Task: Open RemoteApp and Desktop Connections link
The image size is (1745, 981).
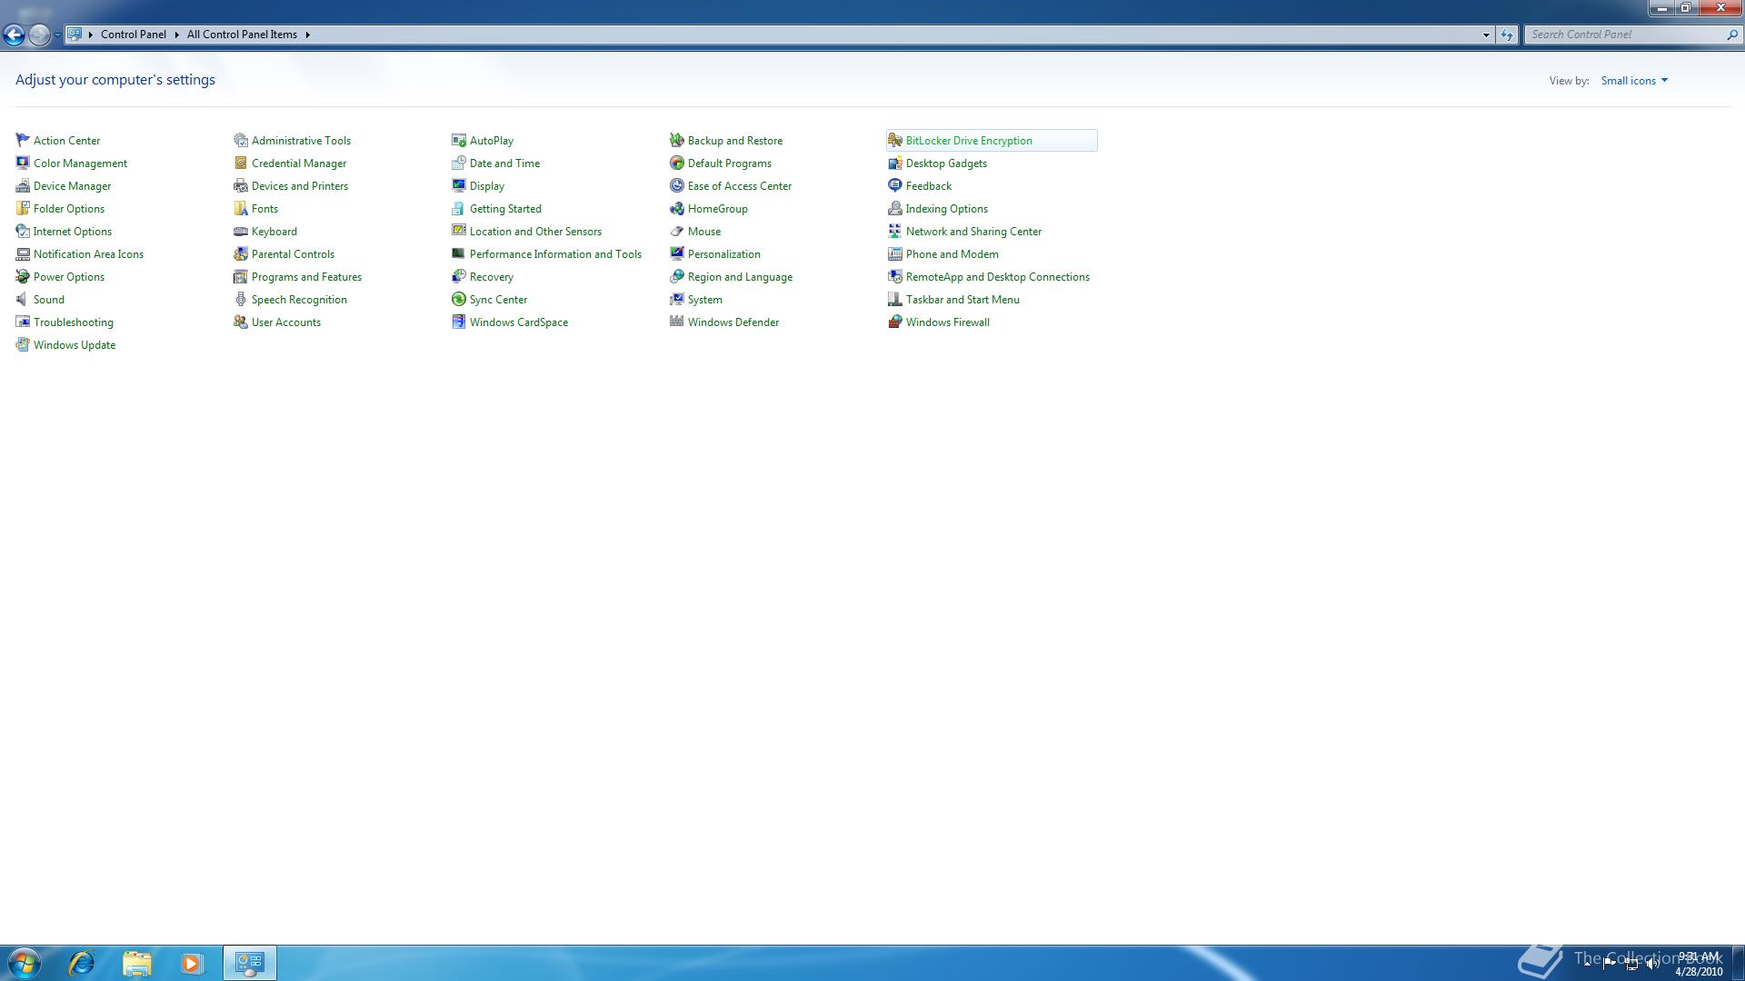Action: click(x=998, y=277)
